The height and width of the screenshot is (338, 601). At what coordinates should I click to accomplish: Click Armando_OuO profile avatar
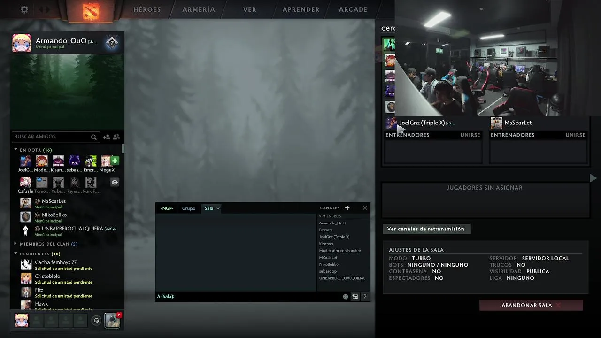tap(22, 43)
